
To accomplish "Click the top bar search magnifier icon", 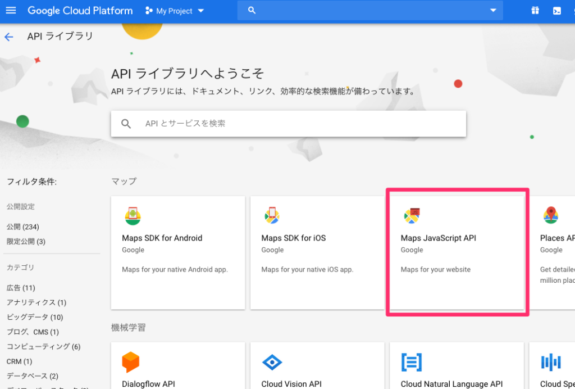I will coord(252,10).
